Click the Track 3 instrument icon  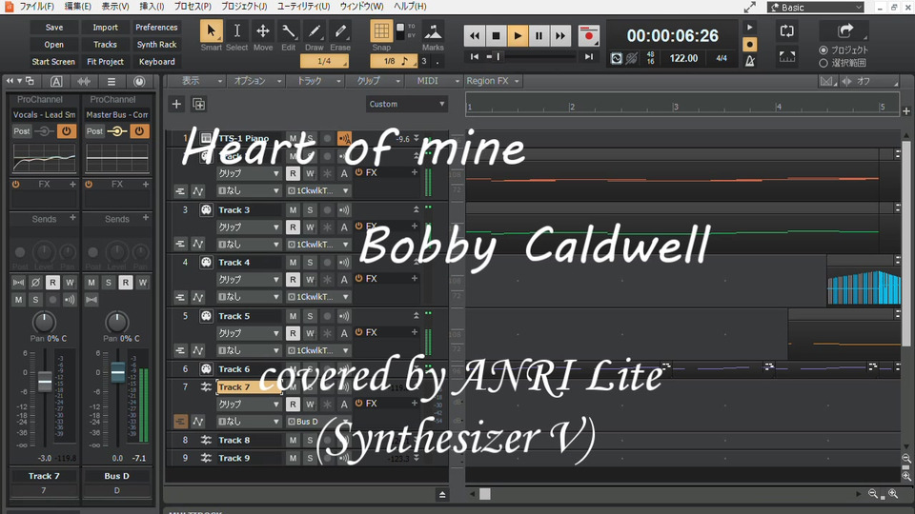[x=206, y=209]
